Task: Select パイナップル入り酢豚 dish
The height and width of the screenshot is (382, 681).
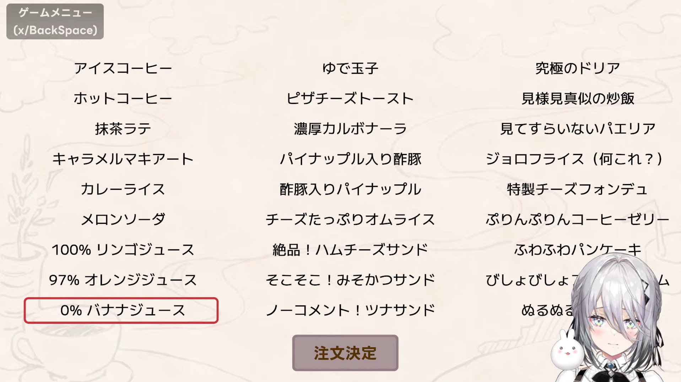Action: 350,159
